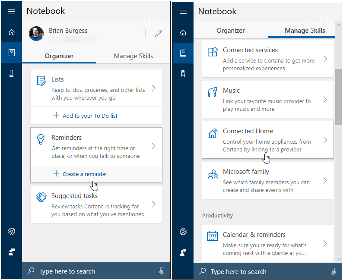Open Calendar & reminders via chevron arrow
The image size is (343, 280).
[325, 243]
